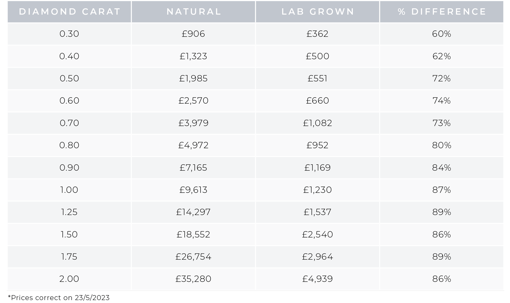
Task: Click the prices correct date footnote
Action: coord(59,298)
